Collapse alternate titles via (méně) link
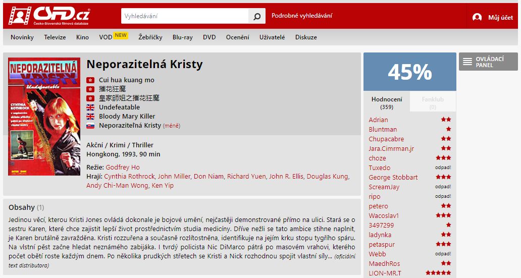This screenshot has height=278, width=521. click(x=172, y=126)
